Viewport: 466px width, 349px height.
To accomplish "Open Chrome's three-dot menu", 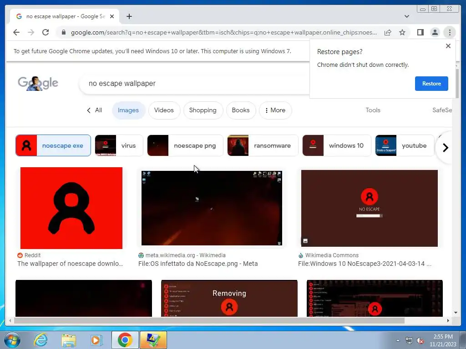I will pyautogui.click(x=450, y=32).
